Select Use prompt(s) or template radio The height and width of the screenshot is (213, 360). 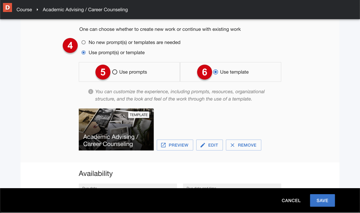click(84, 53)
